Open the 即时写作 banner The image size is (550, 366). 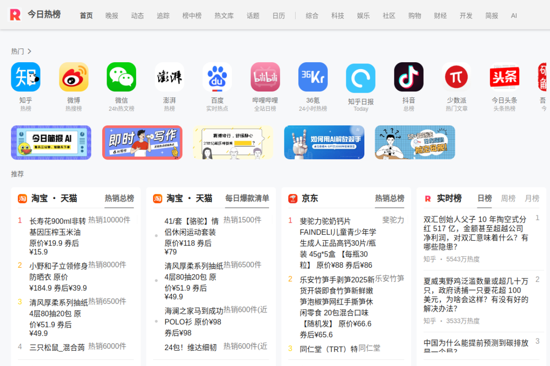click(x=142, y=142)
